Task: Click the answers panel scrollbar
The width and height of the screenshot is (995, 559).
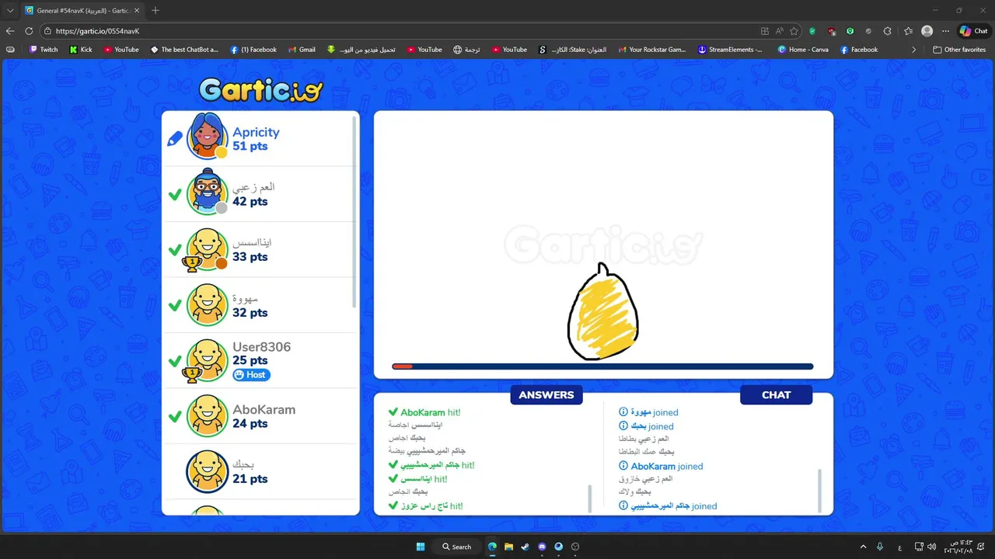Action: tap(589, 498)
